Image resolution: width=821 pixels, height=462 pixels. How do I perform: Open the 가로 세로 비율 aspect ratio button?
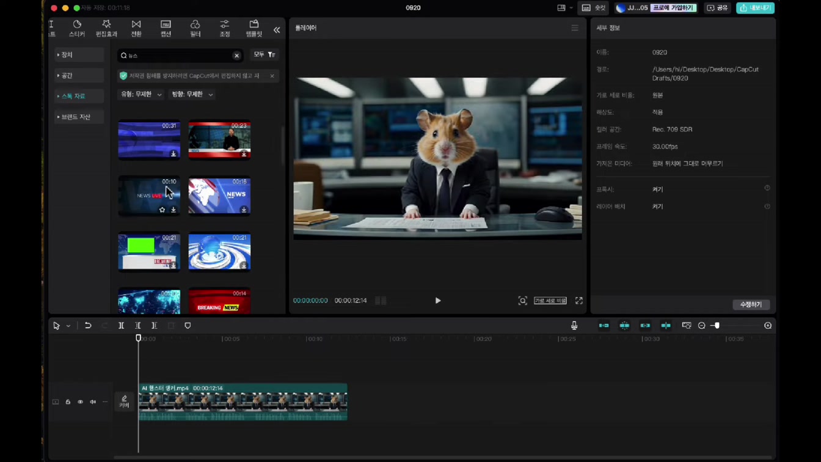pos(550,301)
